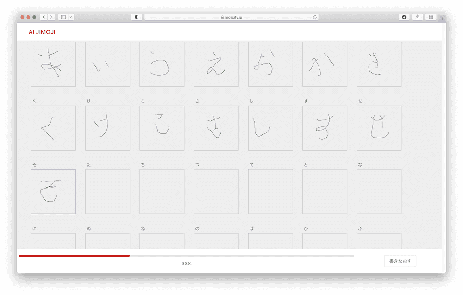463x295 pixels.
Task: Select the drawing box labeled す
Action: click(x=325, y=128)
